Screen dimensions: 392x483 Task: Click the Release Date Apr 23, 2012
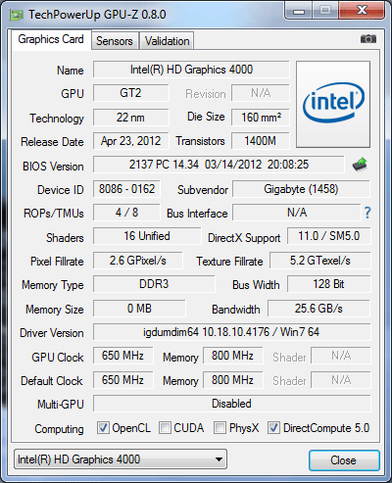tap(131, 141)
